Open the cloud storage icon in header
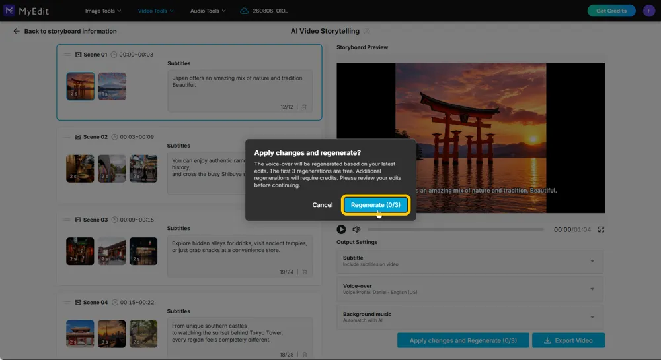This screenshot has width=661, height=360. pos(244,11)
